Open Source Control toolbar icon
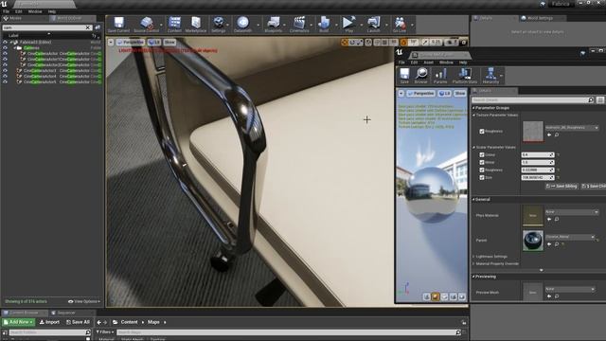The width and height of the screenshot is (606, 341). (147, 25)
